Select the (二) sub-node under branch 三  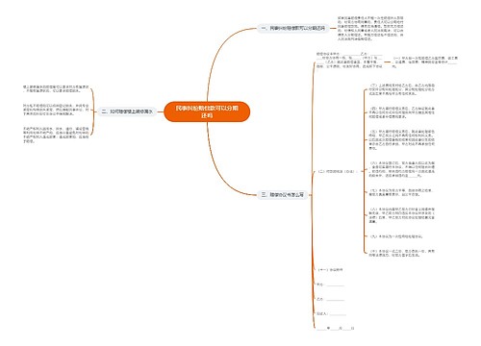click(x=336, y=171)
